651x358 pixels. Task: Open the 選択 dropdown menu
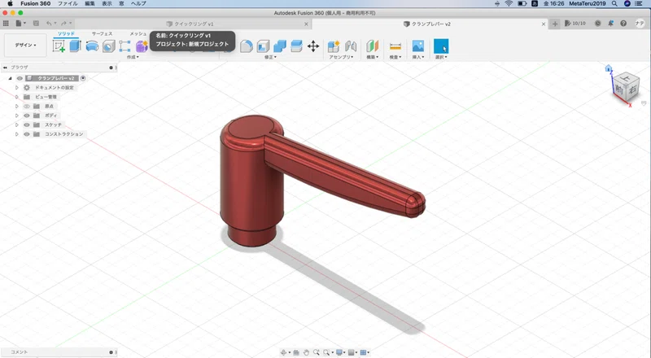pyautogui.click(x=441, y=57)
